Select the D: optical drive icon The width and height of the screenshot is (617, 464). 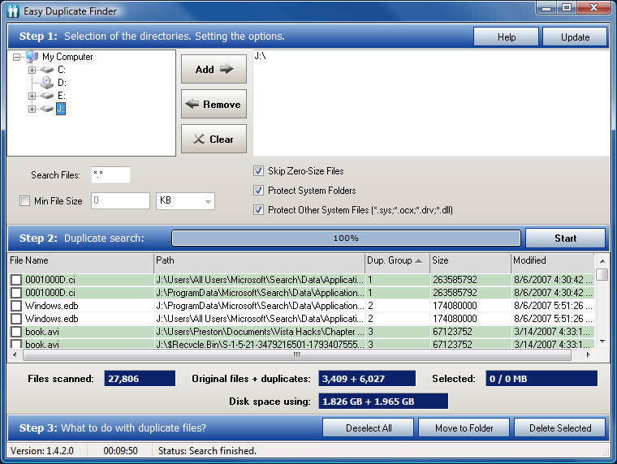(47, 83)
